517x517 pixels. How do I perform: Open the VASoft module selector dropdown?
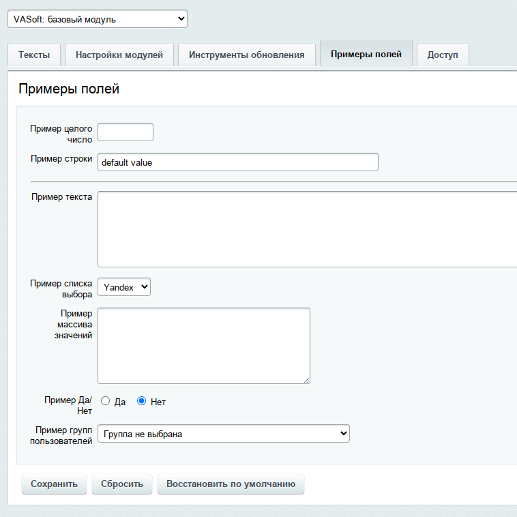(x=97, y=19)
